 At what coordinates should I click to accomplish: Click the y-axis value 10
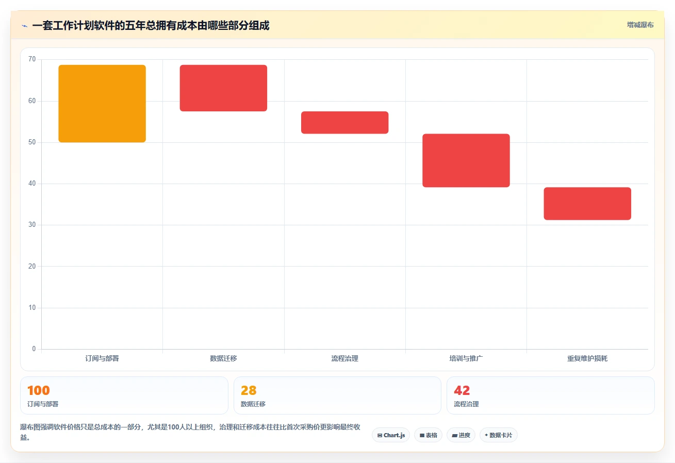(32, 308)
